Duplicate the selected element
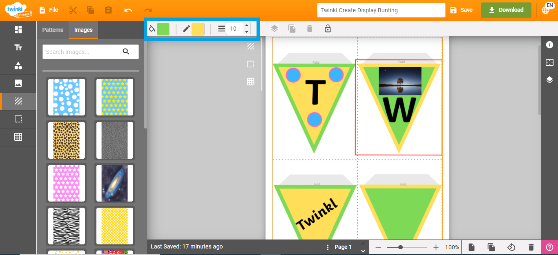Screen dimensions: 558x255 tap(292, 29)
